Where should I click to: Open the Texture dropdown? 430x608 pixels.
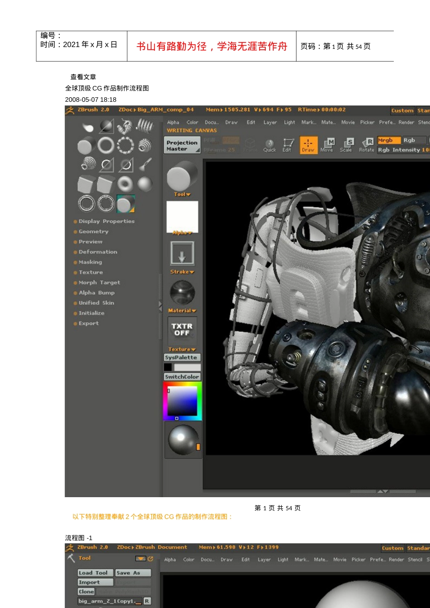182,350
